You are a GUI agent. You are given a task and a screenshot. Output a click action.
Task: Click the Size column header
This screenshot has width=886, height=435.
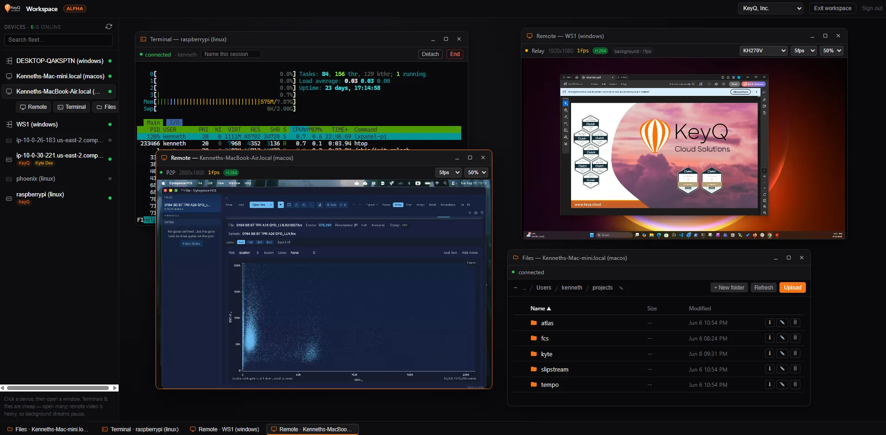[x=652, y=309]
